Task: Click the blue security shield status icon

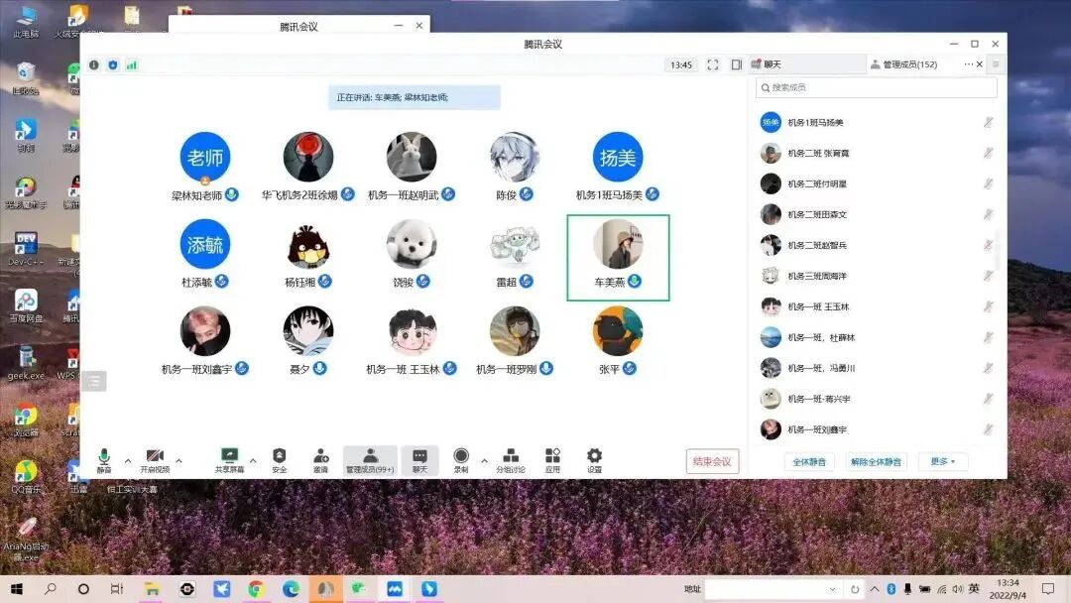Action: (113, 64)
